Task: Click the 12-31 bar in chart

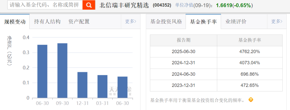Action: click(82, 85)
